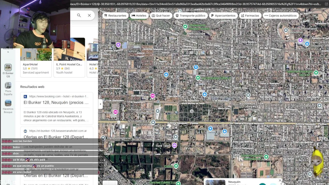The width and height of the screenshot is (329, 185).
Task: Select the Aparcamientos filter chip
Action: point(223,15)
